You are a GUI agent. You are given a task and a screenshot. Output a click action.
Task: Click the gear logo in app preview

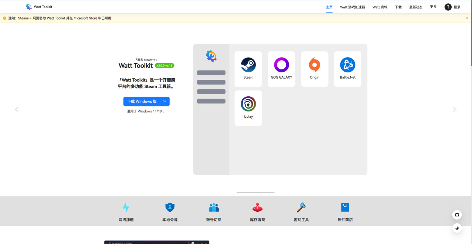click(211, 56)
